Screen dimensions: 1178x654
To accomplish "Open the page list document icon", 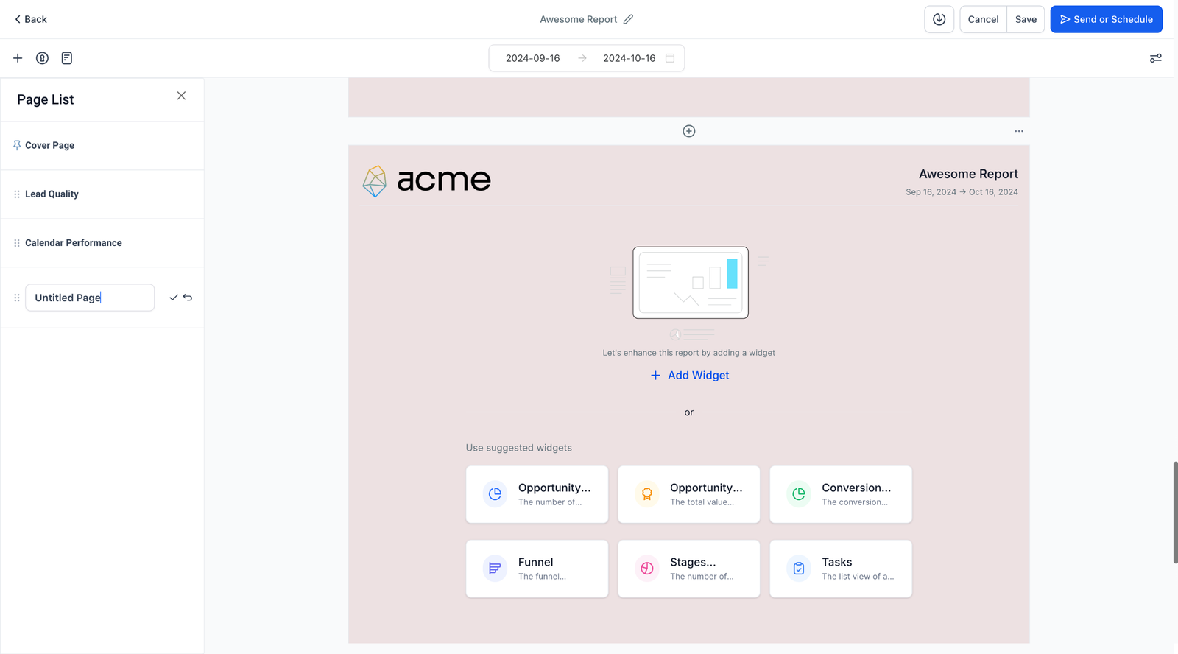I will click(x=67, y=58).
